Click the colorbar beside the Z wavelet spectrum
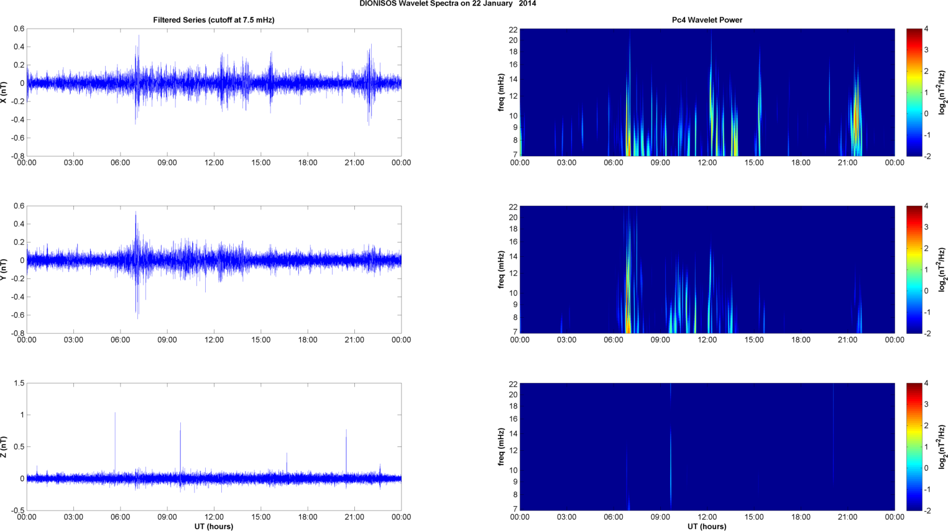This screenshot has height=531, width=948. point(914,446)
